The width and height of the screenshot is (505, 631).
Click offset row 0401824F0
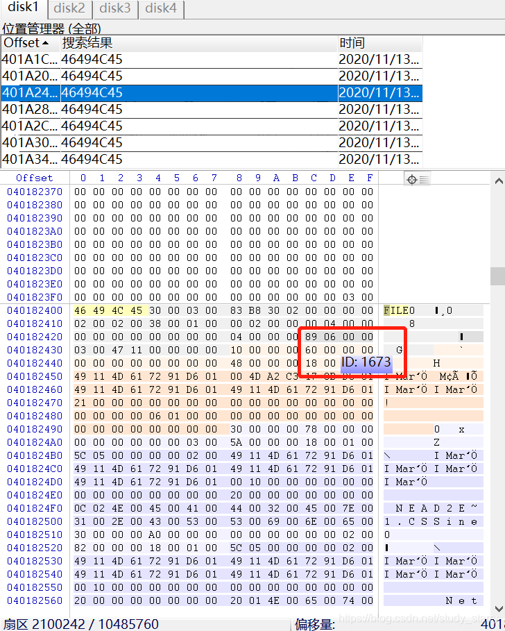tap(35, 508)
